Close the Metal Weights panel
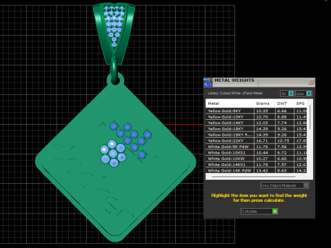 (311, 82)
